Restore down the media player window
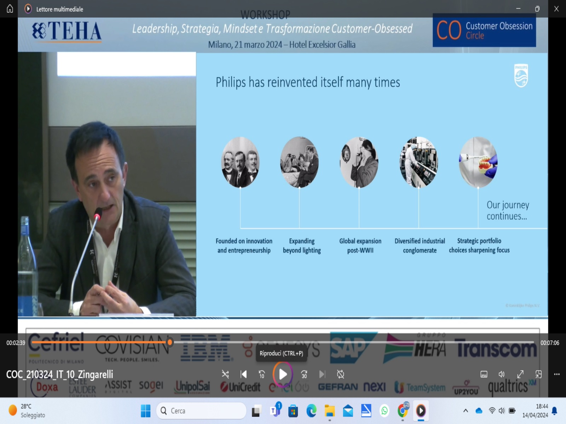Viewport: 566px width, 424px height. point(537,9)
